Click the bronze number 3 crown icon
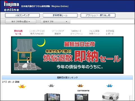135x101 pixels. point(80,86)
